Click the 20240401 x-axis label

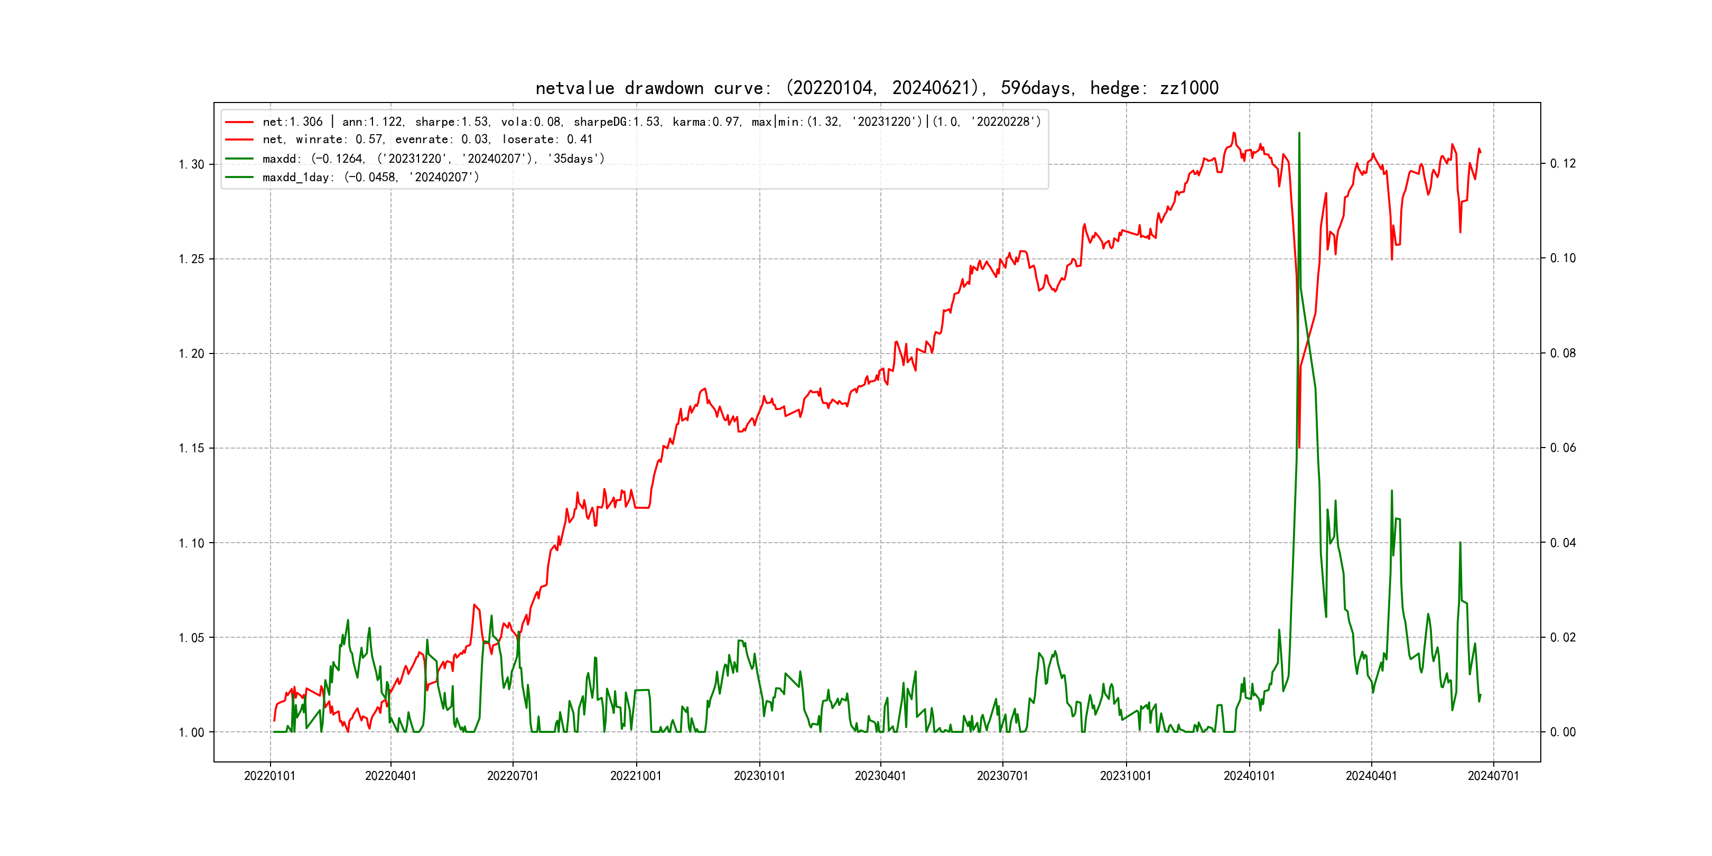tap(1371, 776)
